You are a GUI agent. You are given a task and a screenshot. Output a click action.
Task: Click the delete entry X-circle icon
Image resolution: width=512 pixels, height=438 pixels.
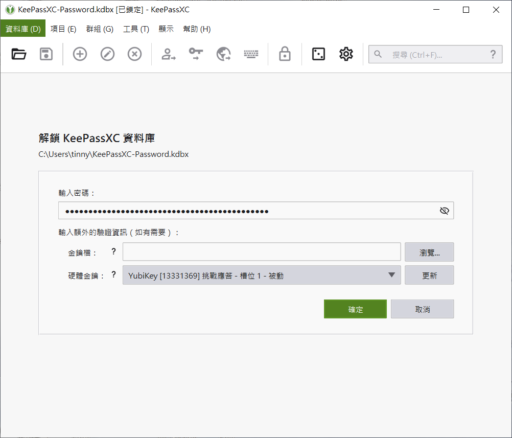pyautogui.click(x=134, y=54)
